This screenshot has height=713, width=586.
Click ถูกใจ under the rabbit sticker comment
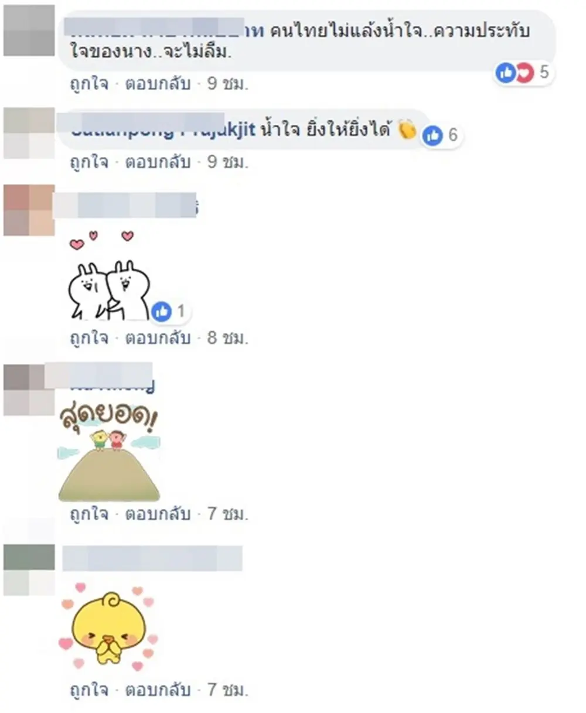point(89,338)
